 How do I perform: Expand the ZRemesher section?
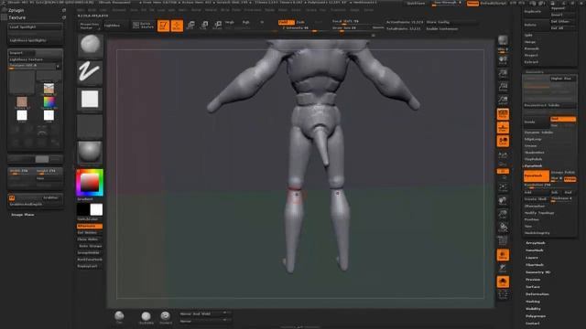(x=535, y=206)
